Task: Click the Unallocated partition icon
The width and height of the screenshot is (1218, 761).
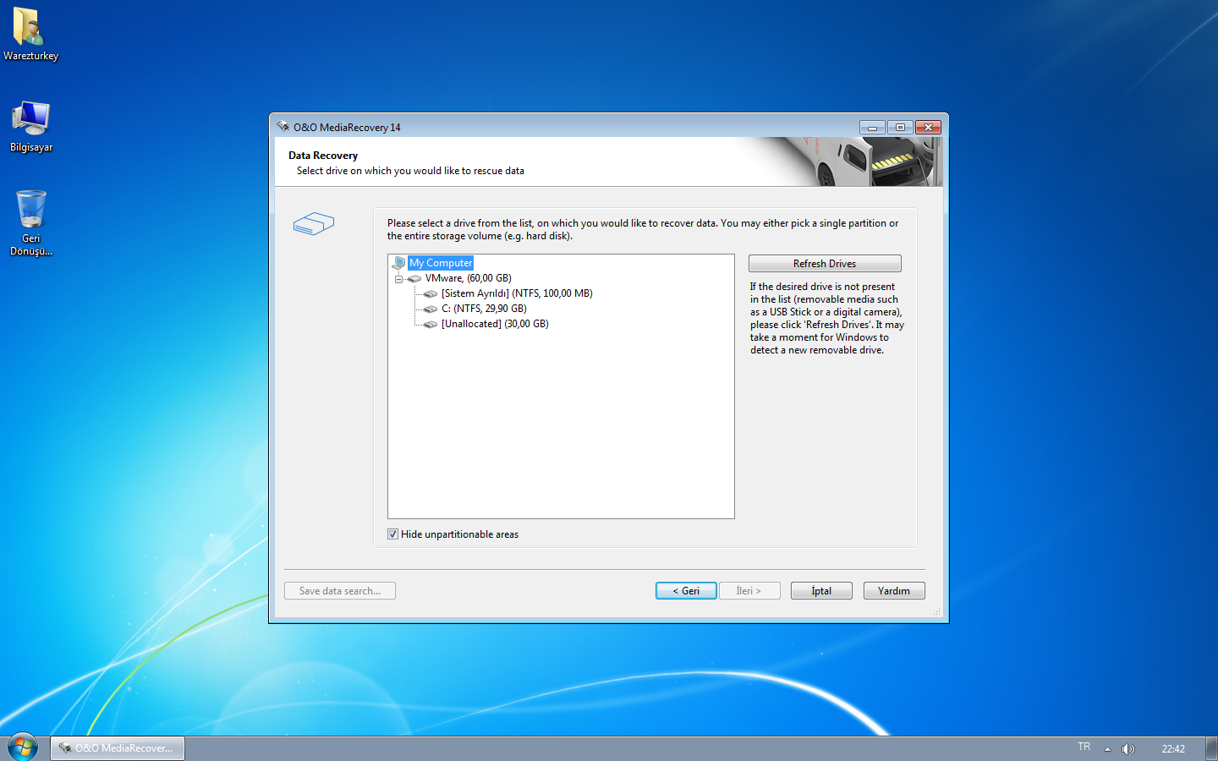Action: pyautogui.click(x=431, y=324)
